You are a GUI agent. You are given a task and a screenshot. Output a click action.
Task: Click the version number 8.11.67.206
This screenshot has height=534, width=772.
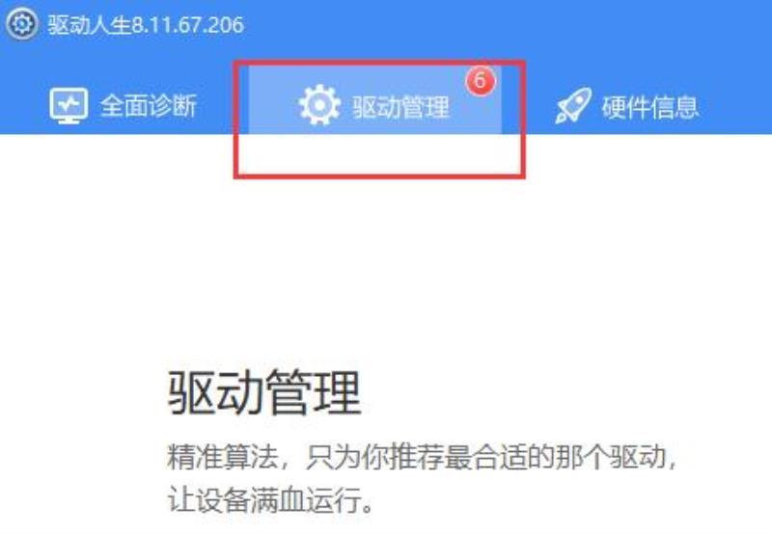[x=187, y=25]
